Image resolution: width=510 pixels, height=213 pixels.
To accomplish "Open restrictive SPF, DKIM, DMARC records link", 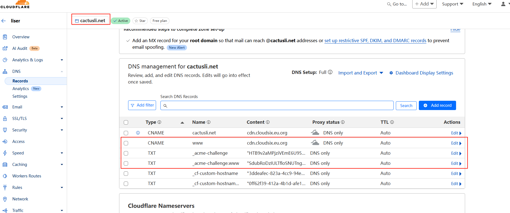I will 375,41.
